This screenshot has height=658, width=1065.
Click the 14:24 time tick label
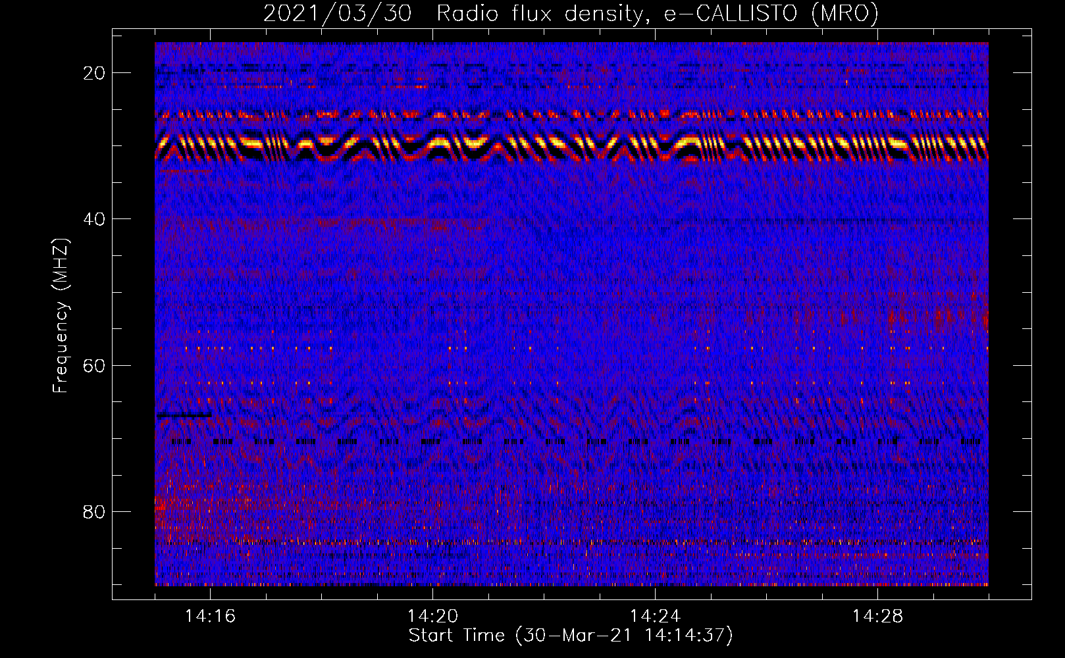click(x=655, y=616)
